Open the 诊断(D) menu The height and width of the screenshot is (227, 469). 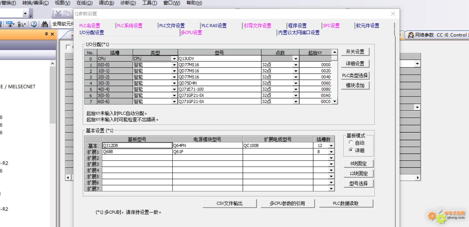(x=128, y=3)
